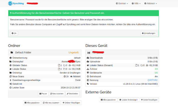Open the Hilfe menu
This screenshot has height=111, width=178.
click(x=136, y=3)
